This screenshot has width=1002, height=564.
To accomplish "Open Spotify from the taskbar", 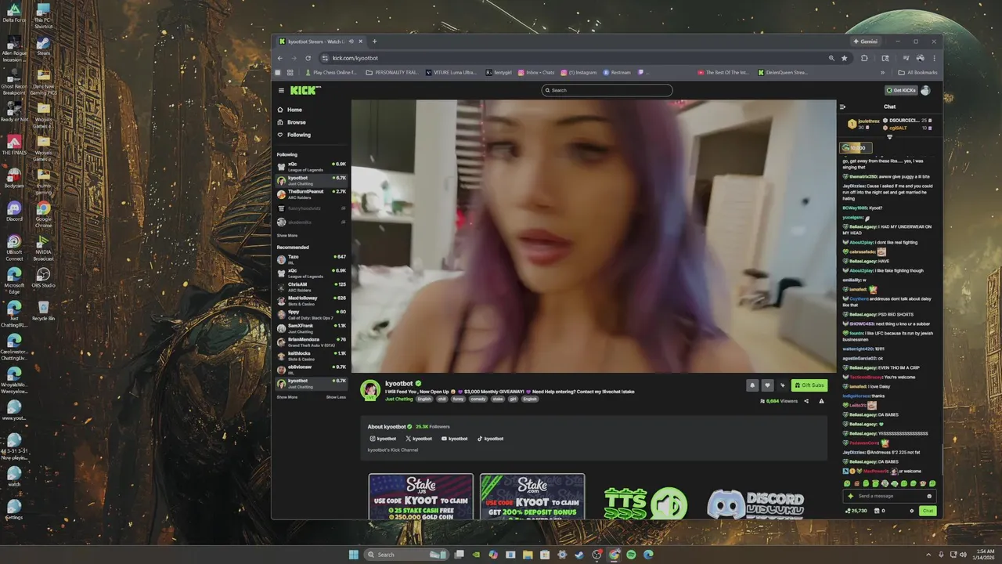I will click(x=631, y=555).
